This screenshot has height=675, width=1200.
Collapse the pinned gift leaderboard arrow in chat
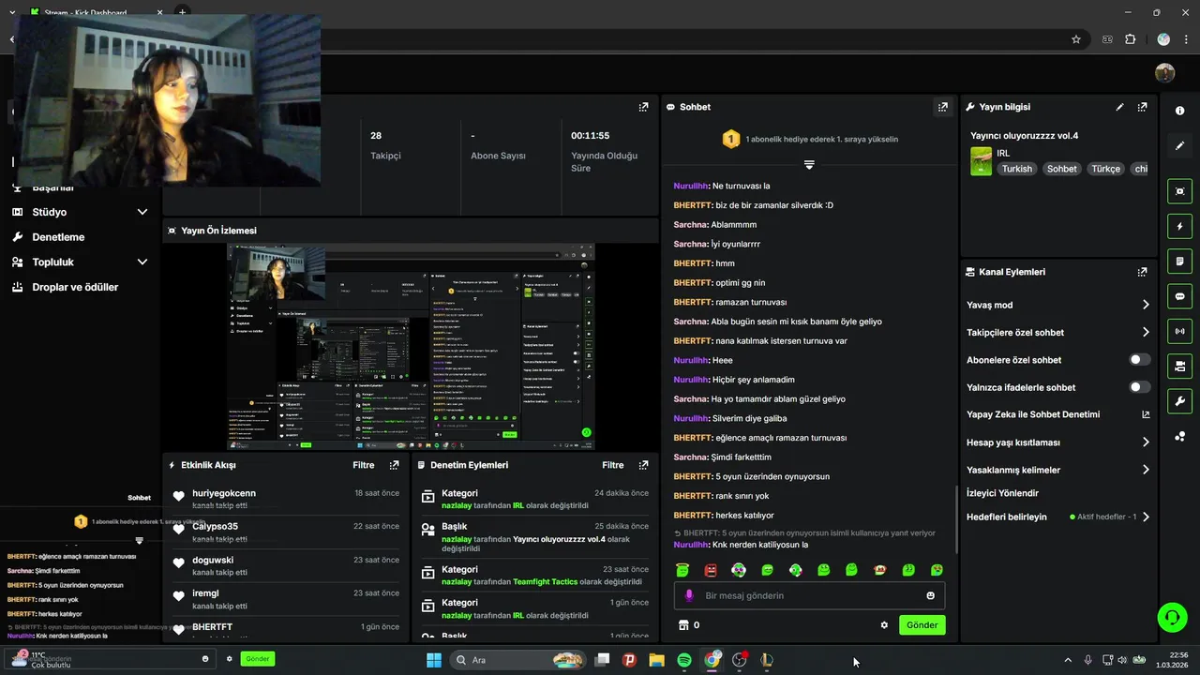[x=809, y=164]
